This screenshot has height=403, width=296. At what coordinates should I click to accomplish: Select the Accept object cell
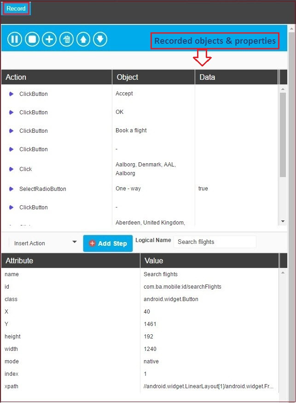[x=124, y=94]
